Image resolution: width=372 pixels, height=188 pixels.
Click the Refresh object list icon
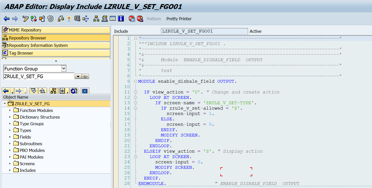click(74, 91)
